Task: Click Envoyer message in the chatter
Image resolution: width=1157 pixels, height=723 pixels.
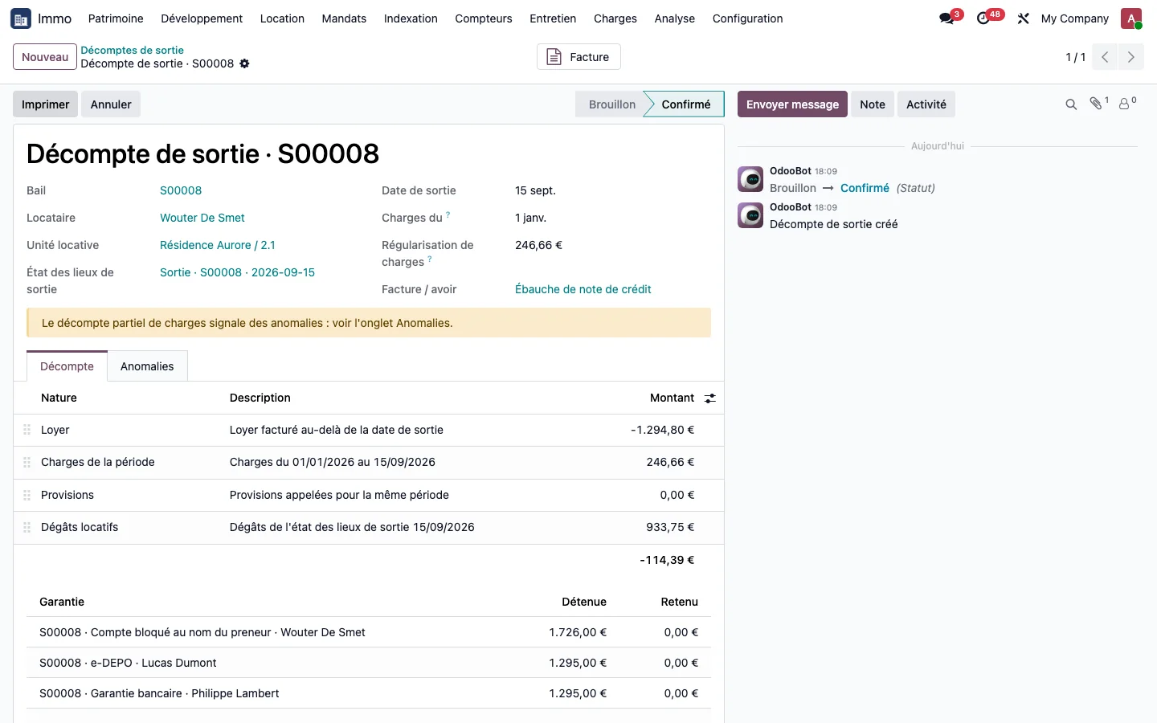Action: 792,104
